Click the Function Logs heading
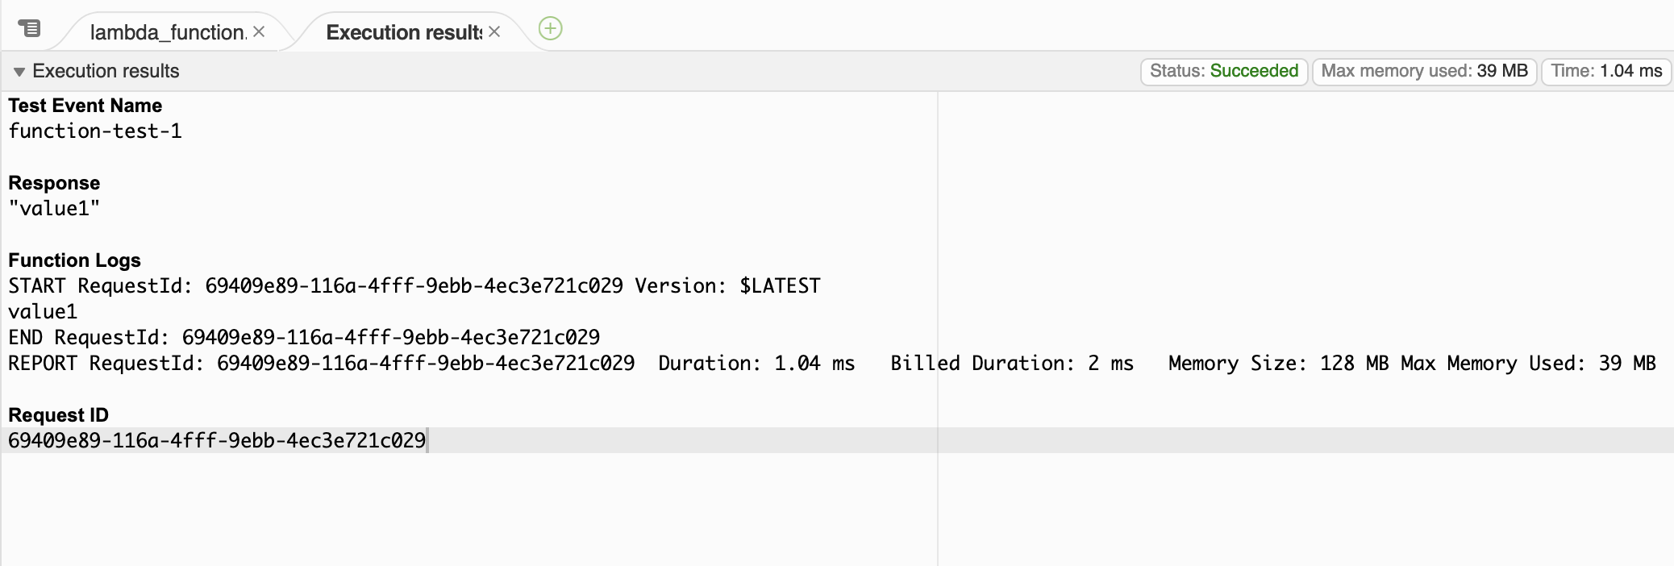This screenshot has width=1674, height=566. [73, 260]
